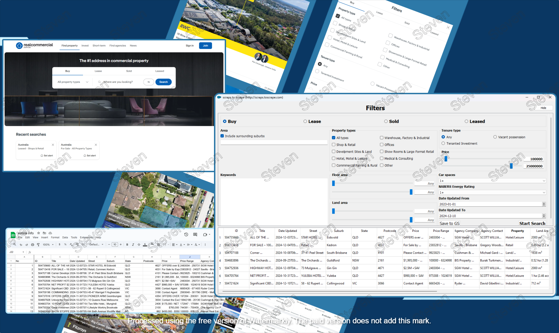559x333 pixels.
Task: Uncheck Include surrounding suburbs
Action: pos(222,136)
